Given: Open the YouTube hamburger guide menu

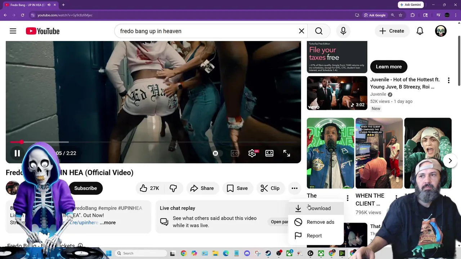Looking at the screenshot, I should (13, 31).
